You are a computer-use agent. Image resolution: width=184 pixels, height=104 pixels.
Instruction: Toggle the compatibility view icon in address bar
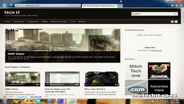[70, 5]
